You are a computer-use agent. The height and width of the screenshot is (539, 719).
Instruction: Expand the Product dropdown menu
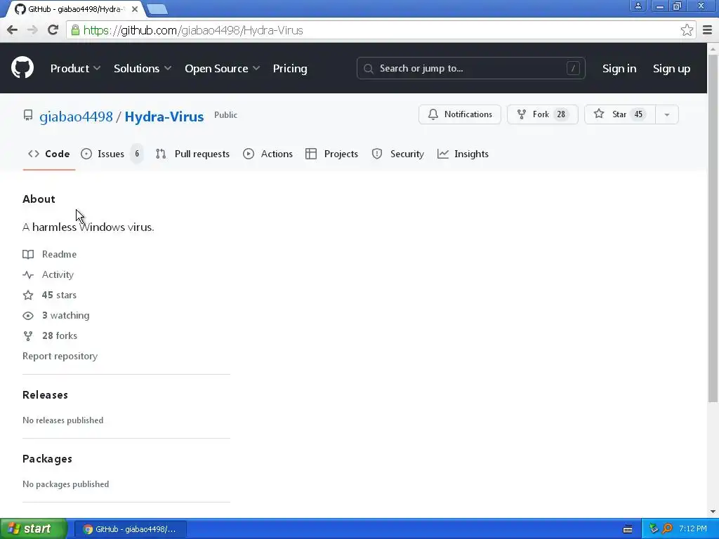coord(75,68)
